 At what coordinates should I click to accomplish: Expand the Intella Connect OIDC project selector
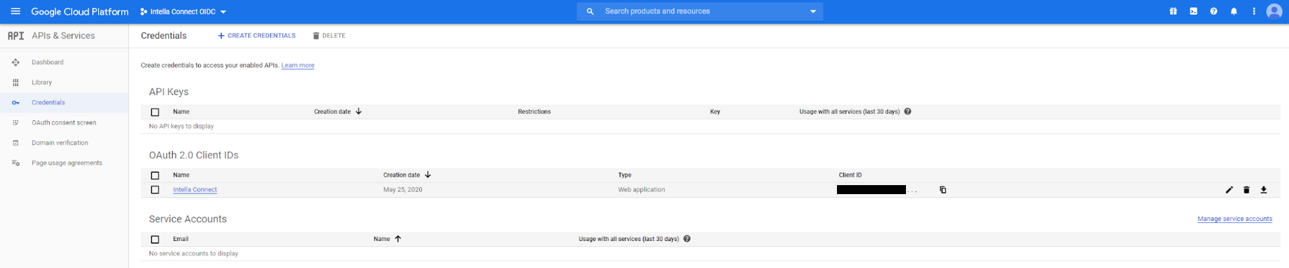pos(184,12)
